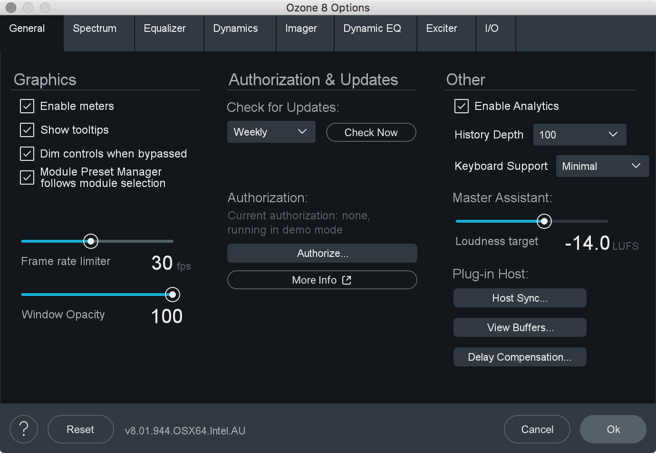Toggle Dim controls when bypassed
The width and height of the screenshot is (656, 453).
[x=27, y=154]
